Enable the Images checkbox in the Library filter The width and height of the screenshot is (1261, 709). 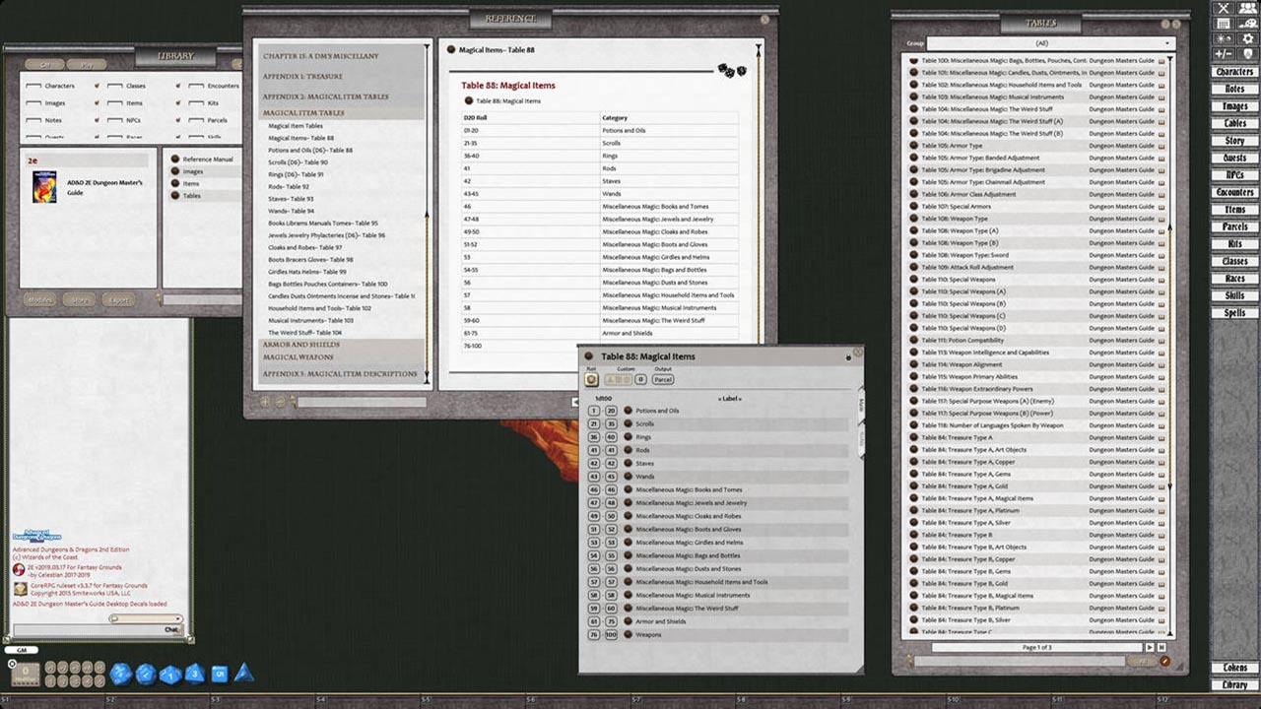(33, 102)
